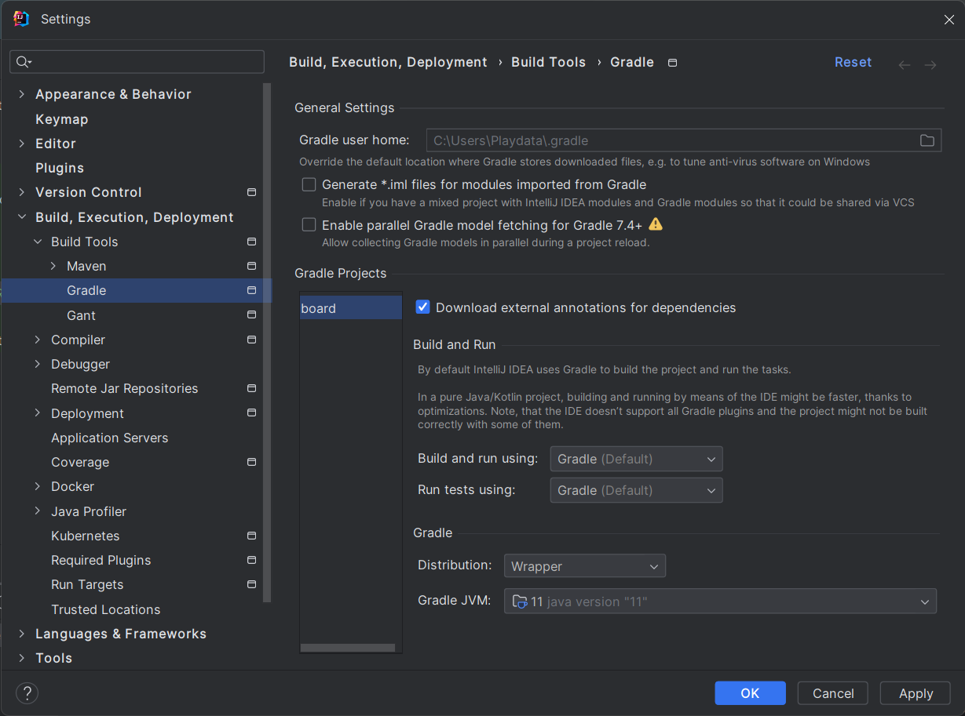Click horizontal scrollbar under Gradle Projects list
The image size is (965, 716).
348,648
